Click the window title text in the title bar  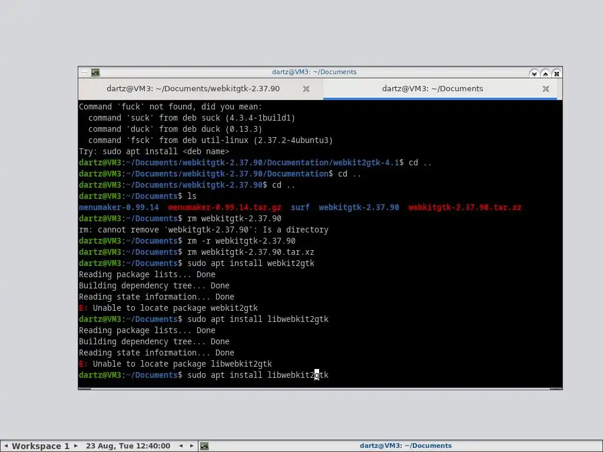click(x=314, y=72)
